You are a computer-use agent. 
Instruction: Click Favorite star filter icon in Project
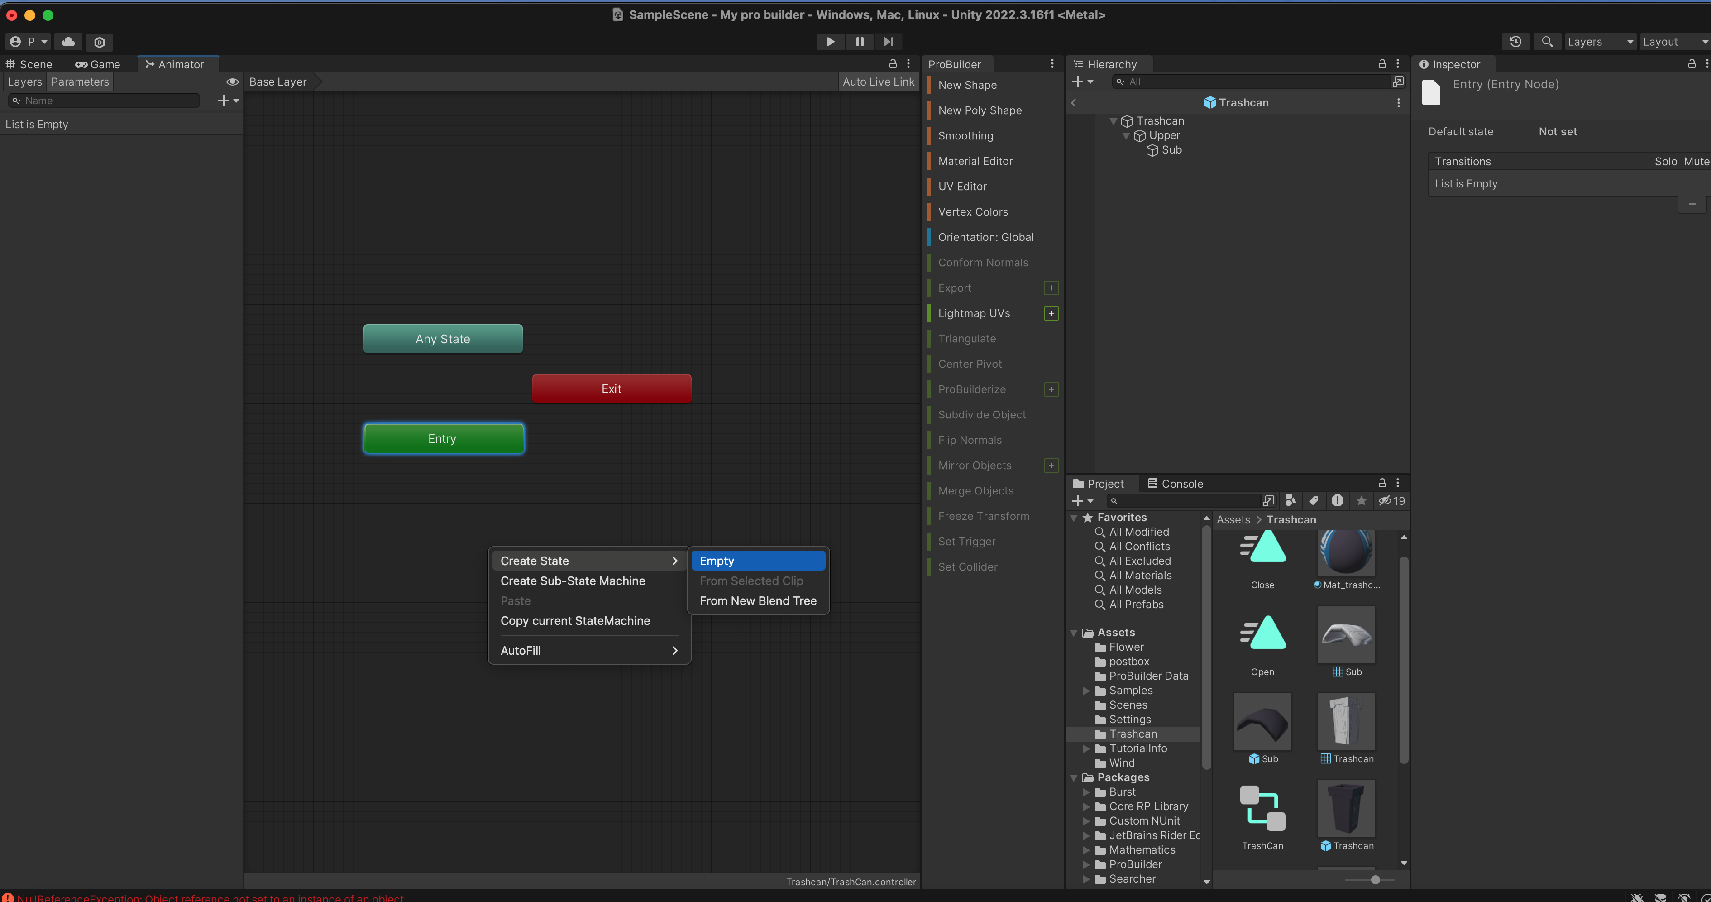pyautogui.click(x=1361, y=501)
